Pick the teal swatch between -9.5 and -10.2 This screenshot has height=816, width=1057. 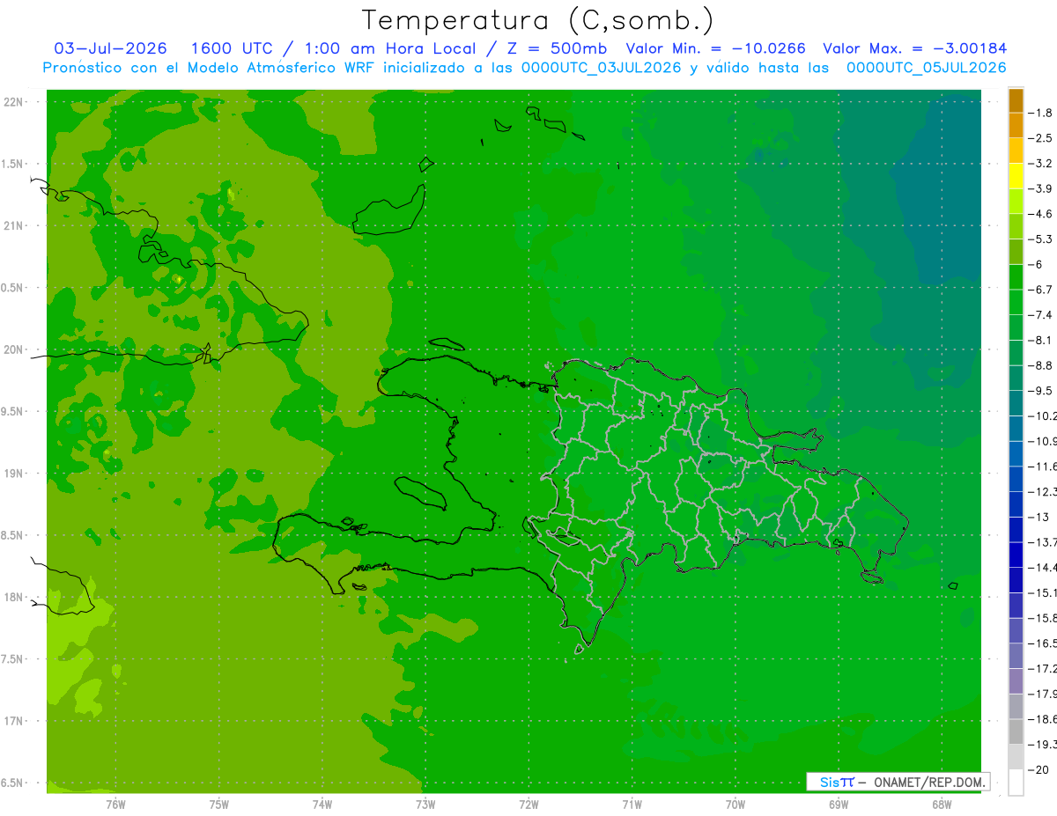click(1016, 403)
